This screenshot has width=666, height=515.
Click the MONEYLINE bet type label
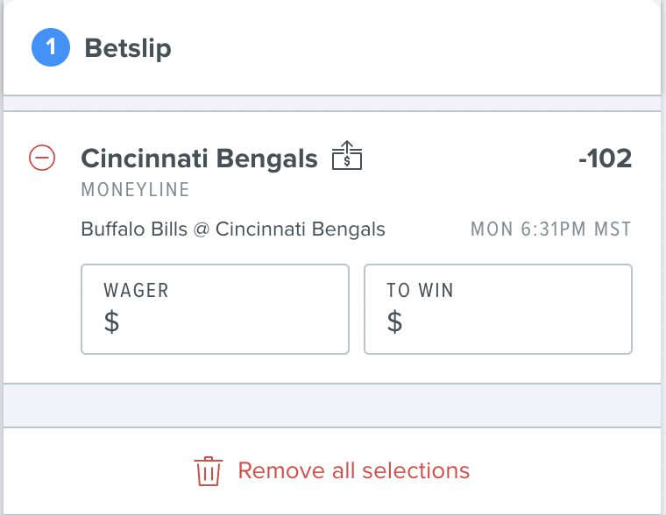pyautogui.click(x=136, y=190)
